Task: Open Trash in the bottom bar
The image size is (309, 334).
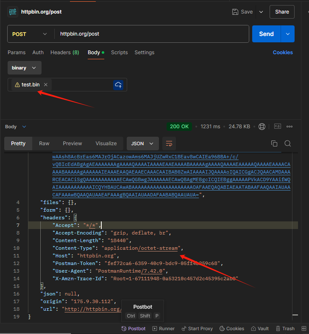Action: [285, 328]
